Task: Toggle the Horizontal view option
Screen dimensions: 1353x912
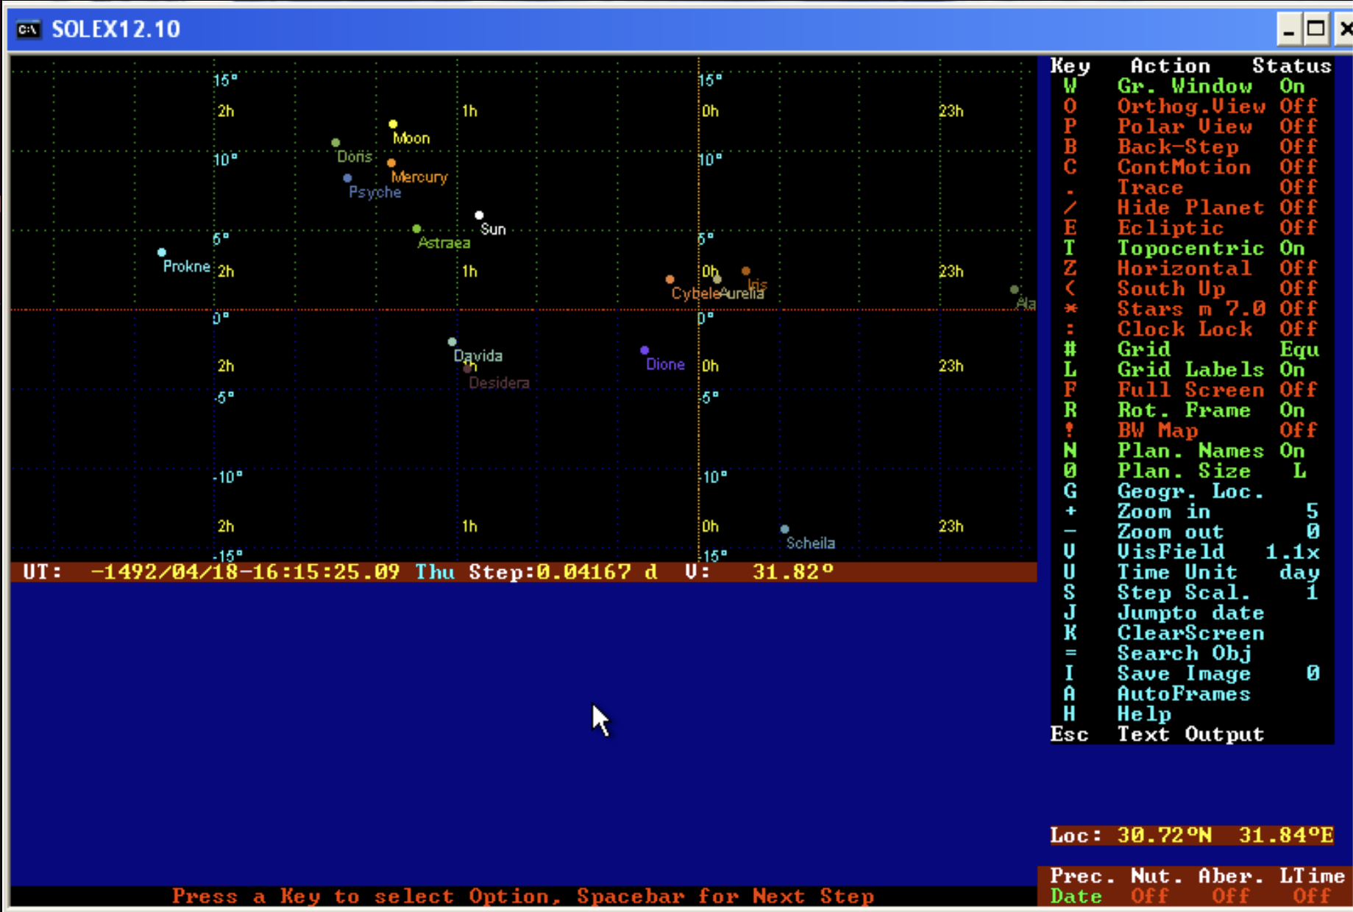Action: (1190, 268)
